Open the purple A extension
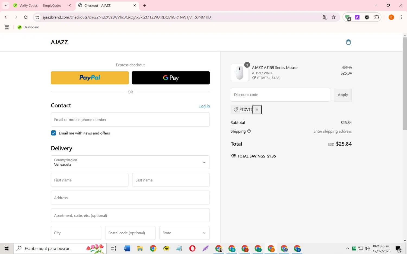The image size is (407, 254). (x=357, y=17)
